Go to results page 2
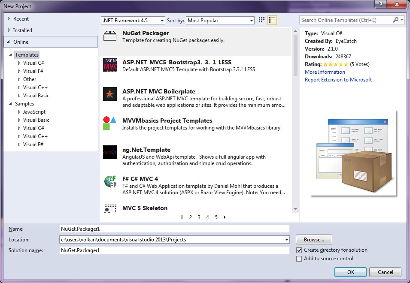This screenshot has height=283, width=410. (x=190, y=217)
